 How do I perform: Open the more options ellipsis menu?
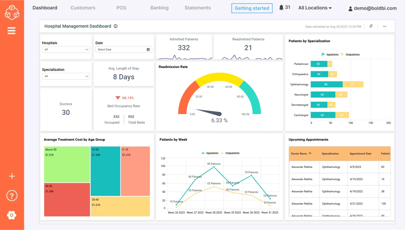pos(385,26)
